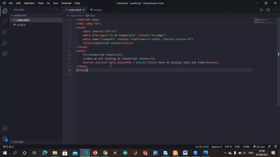
Task: Open the Extensions view
Action: pyautogui.click(x=5, y=54)
